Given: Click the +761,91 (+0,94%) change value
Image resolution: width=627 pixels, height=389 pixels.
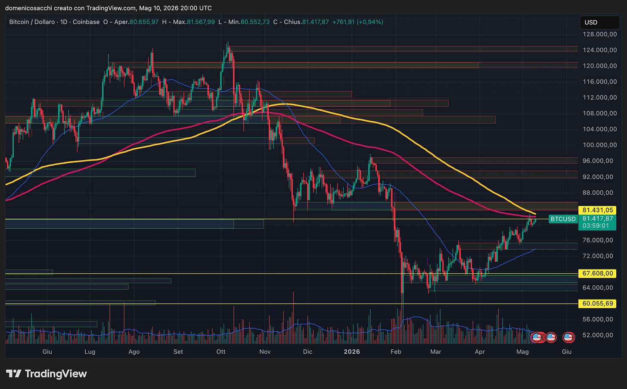Looking at the screenshot, I should click(357, 22).
